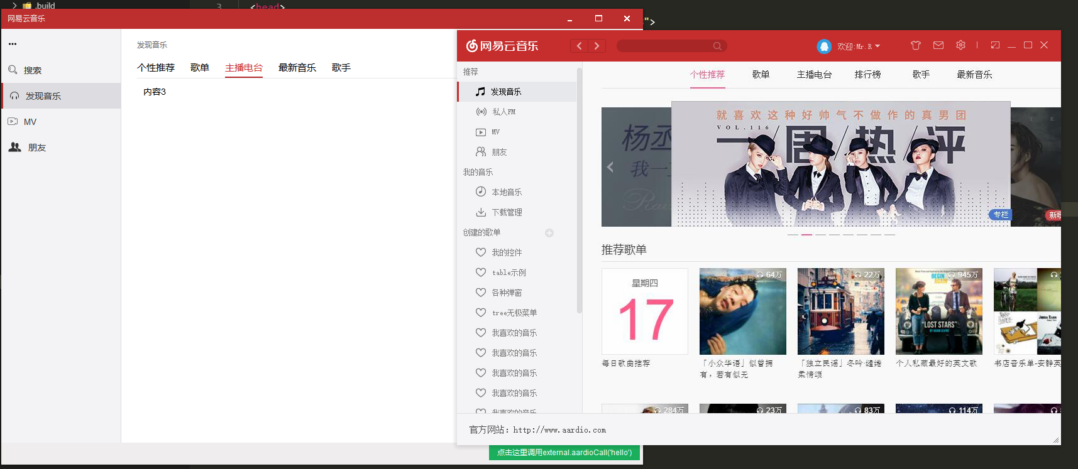Switch to the 排行榜 tab
This screenshot has height=469, width=1078.
click(x=867, y=75)
